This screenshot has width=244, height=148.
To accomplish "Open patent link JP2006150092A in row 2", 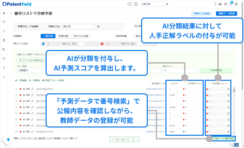I will tap(155, 95).
